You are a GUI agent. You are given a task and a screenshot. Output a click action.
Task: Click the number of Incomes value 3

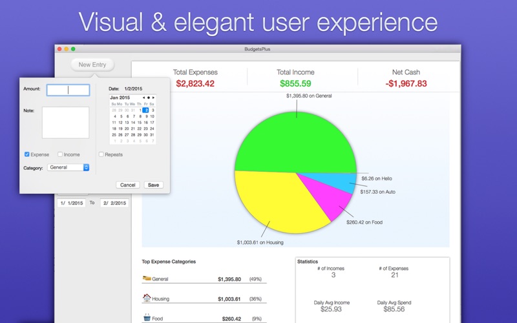click(333, 275)
